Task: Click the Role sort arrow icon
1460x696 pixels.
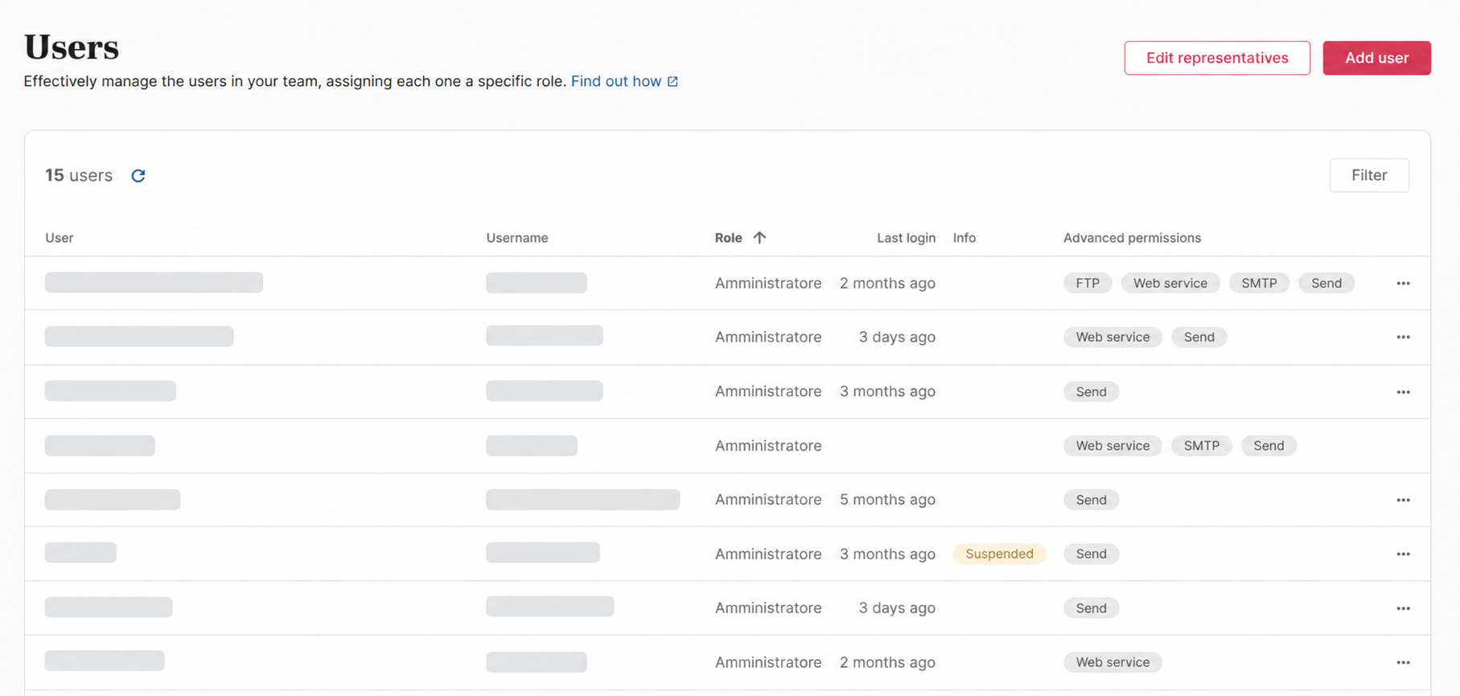Action: [x=759, y=237]
